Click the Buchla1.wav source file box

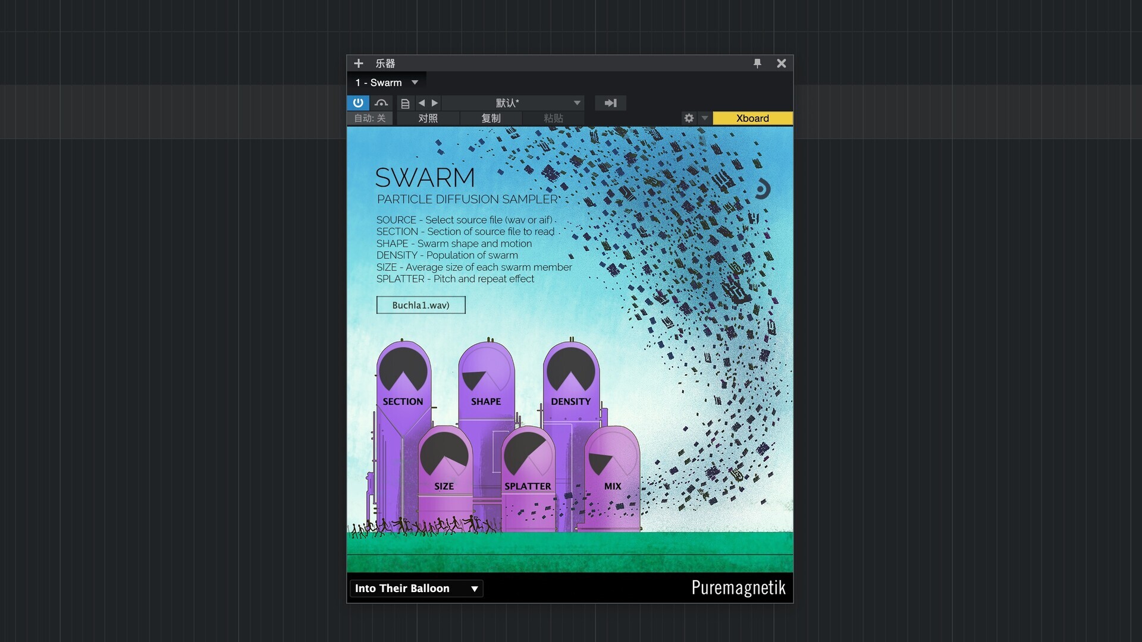(421, 305)
